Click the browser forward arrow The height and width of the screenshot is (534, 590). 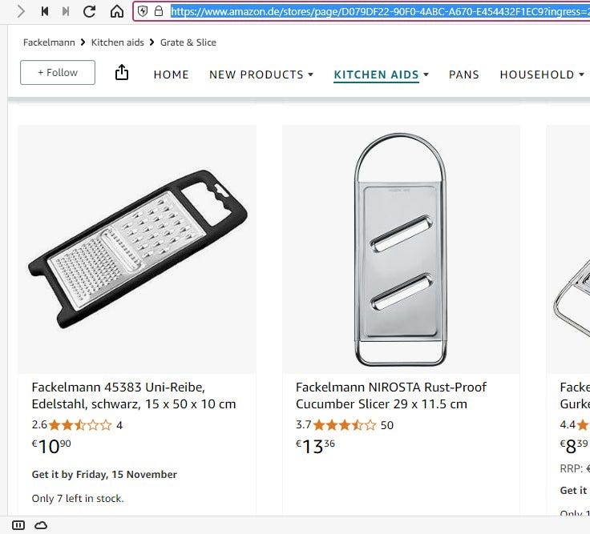click(x=21, y=11)
